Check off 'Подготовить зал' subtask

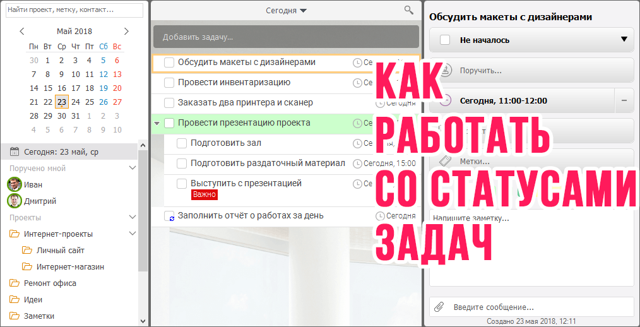[x=182, y=143]
